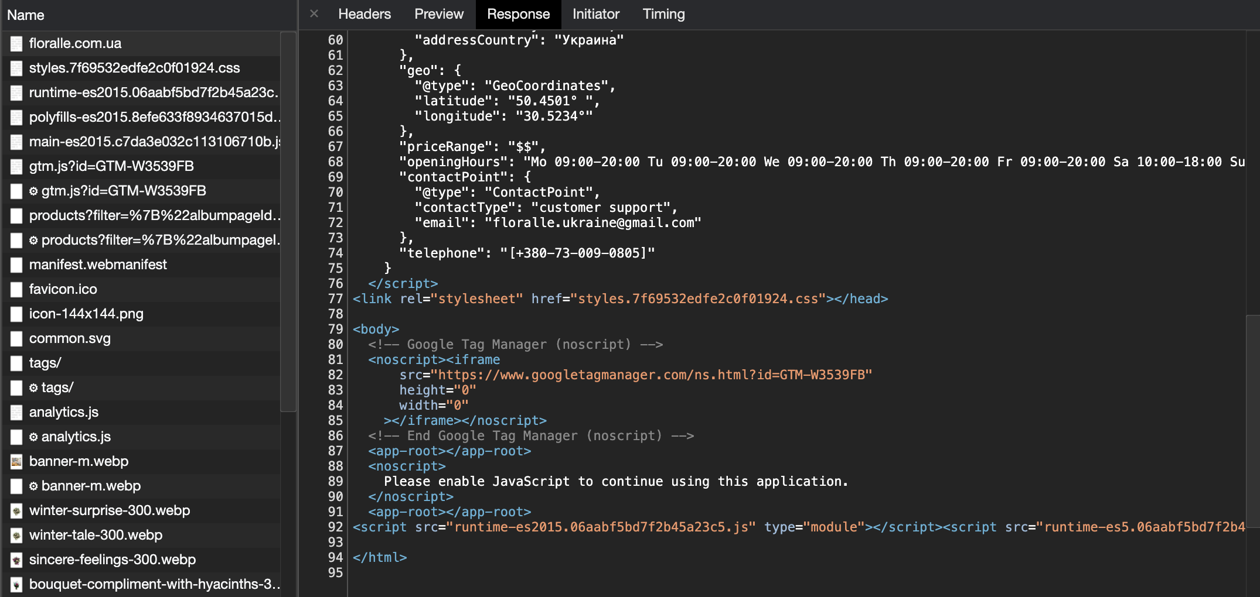
Task: Open the Initiator tab
Action: pos(595,14)
